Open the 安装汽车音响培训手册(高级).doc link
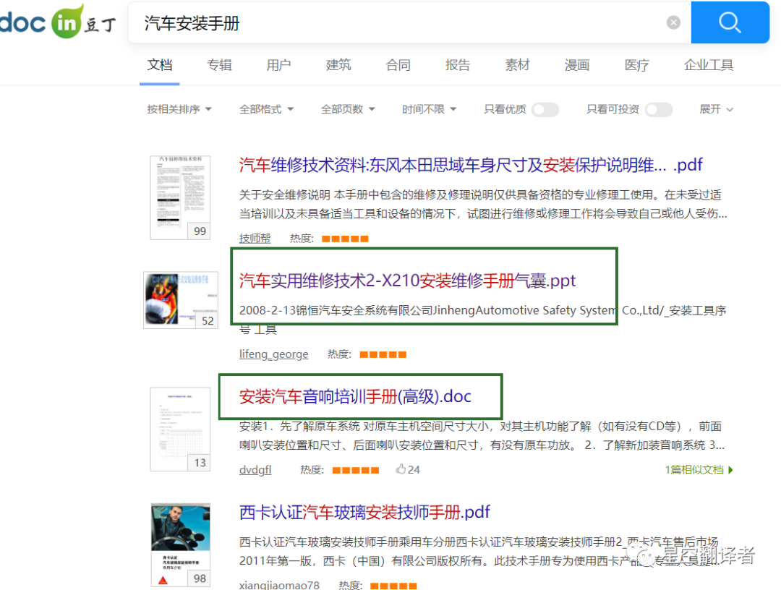The width and height of the screenshot is (781, 590). (x=354, y=396)
